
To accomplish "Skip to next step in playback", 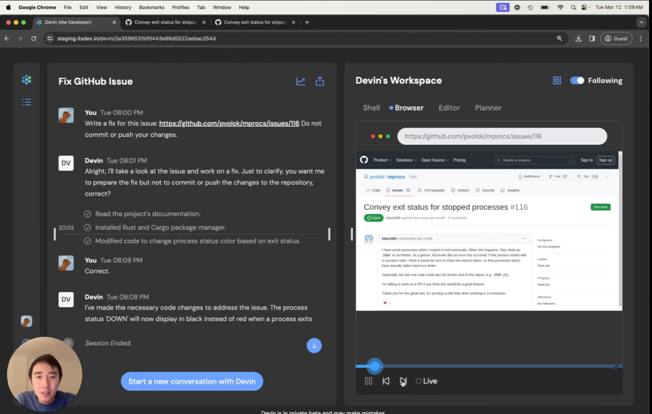I will [403, 381].
